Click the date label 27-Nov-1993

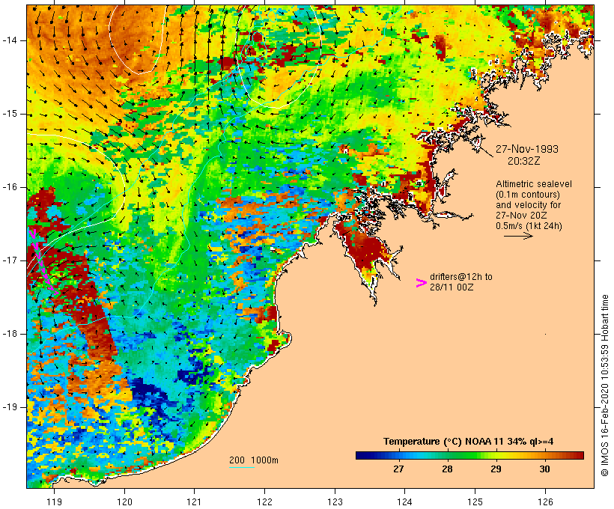526,149
